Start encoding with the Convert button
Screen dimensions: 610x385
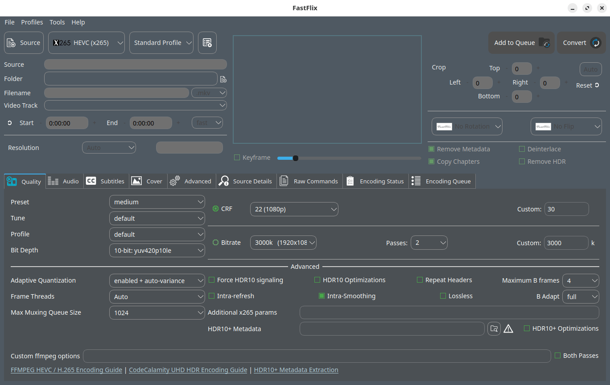581,43
